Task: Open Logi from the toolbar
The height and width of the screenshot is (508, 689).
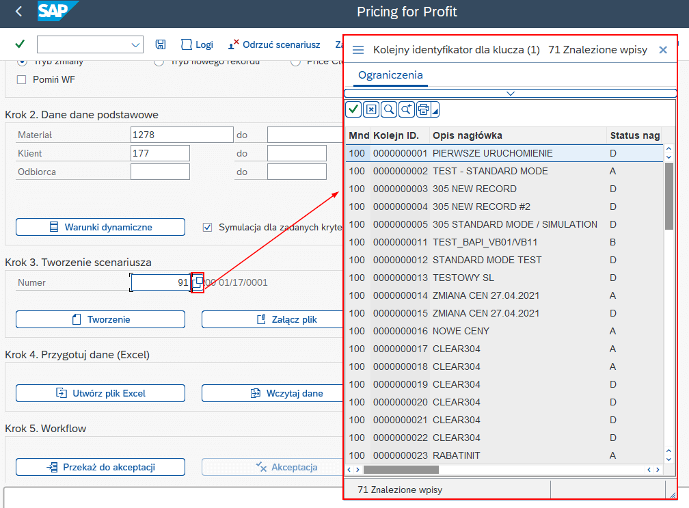Action: [197, 44]
